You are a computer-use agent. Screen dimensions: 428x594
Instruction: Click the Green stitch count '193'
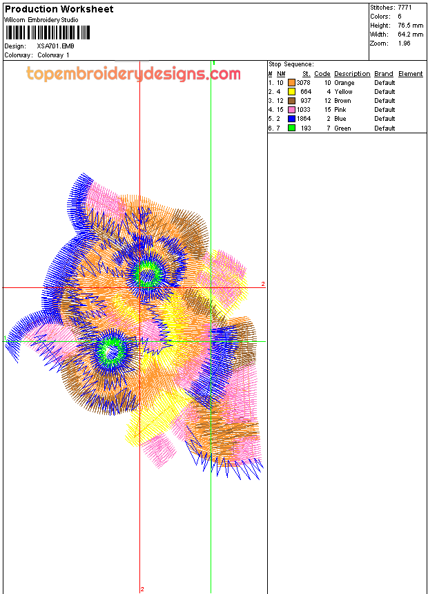306,128
